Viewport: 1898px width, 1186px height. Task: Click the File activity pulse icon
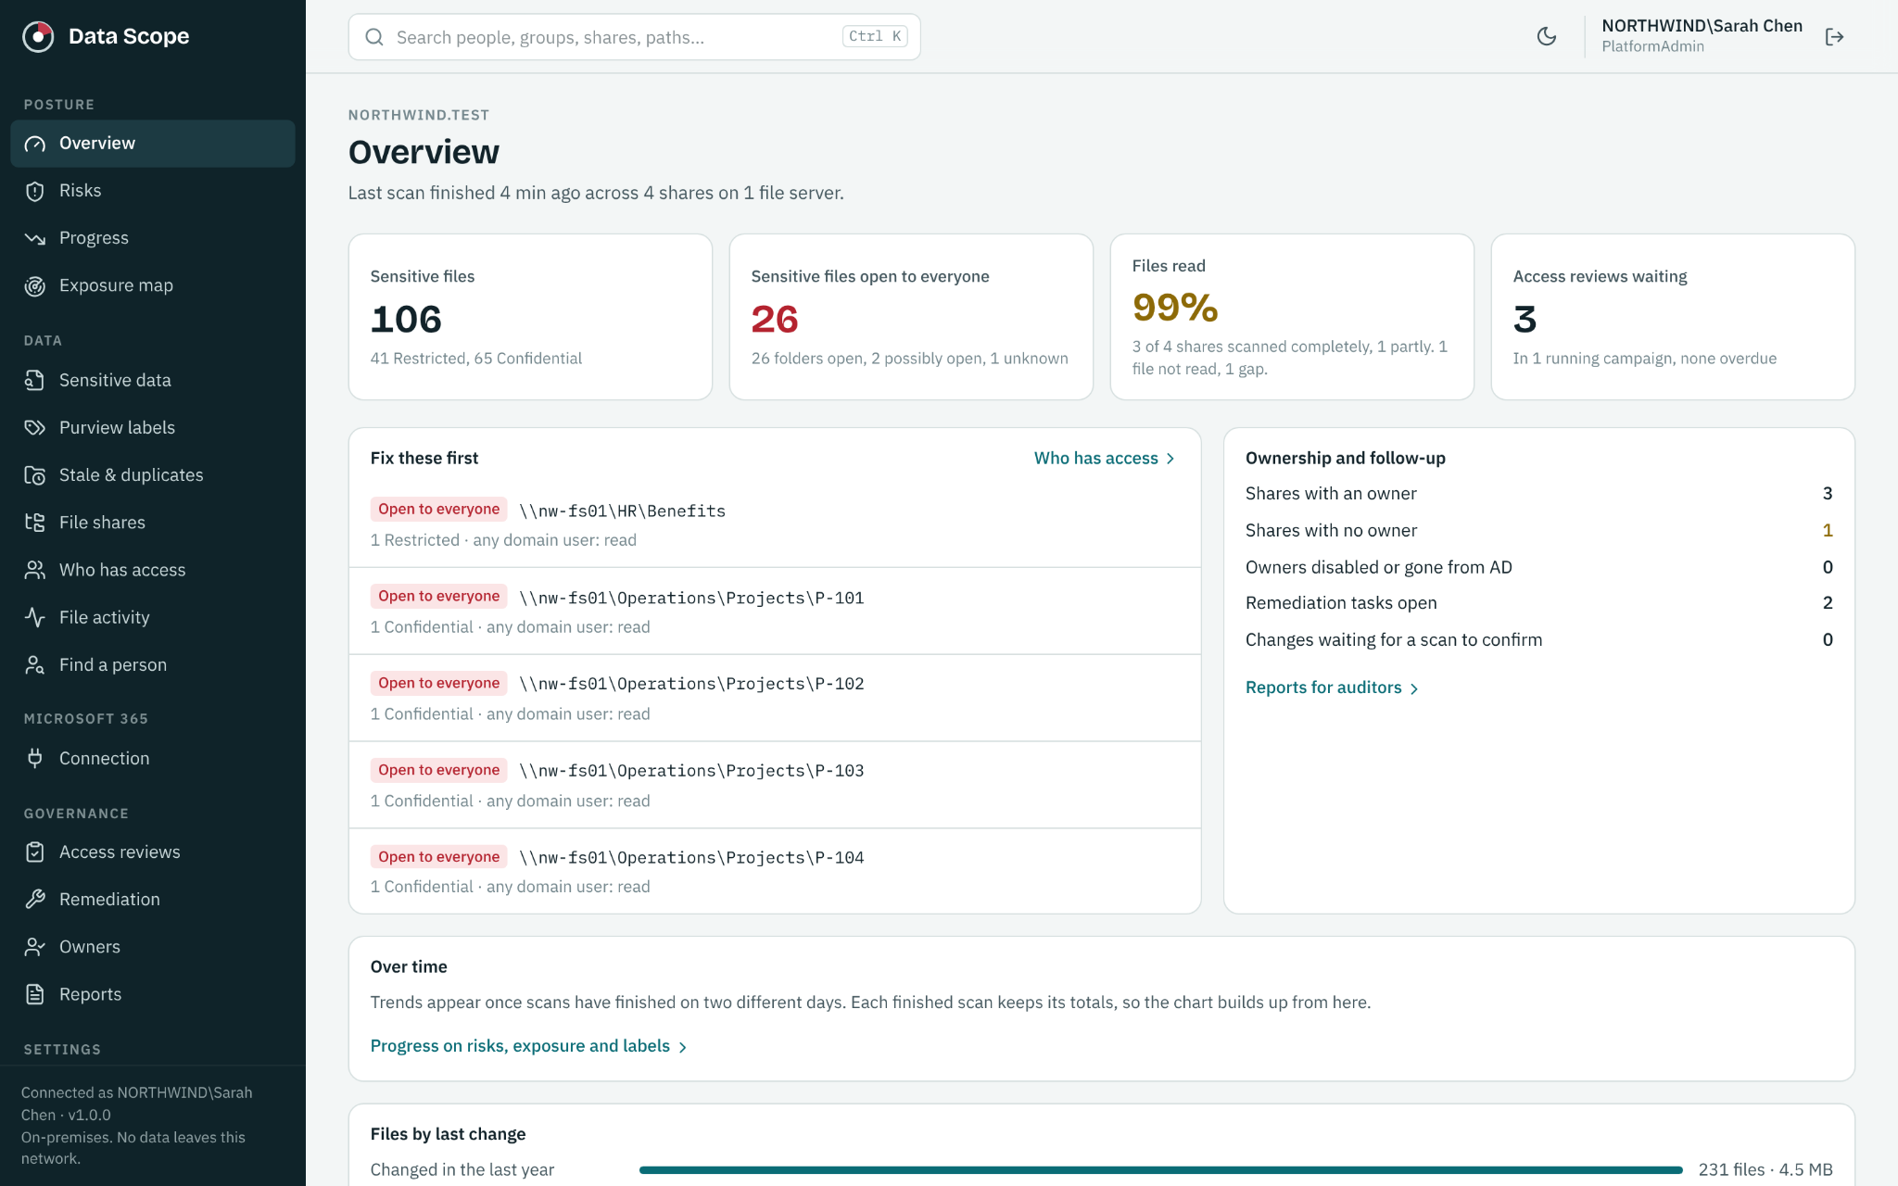[x=35, y=617]
